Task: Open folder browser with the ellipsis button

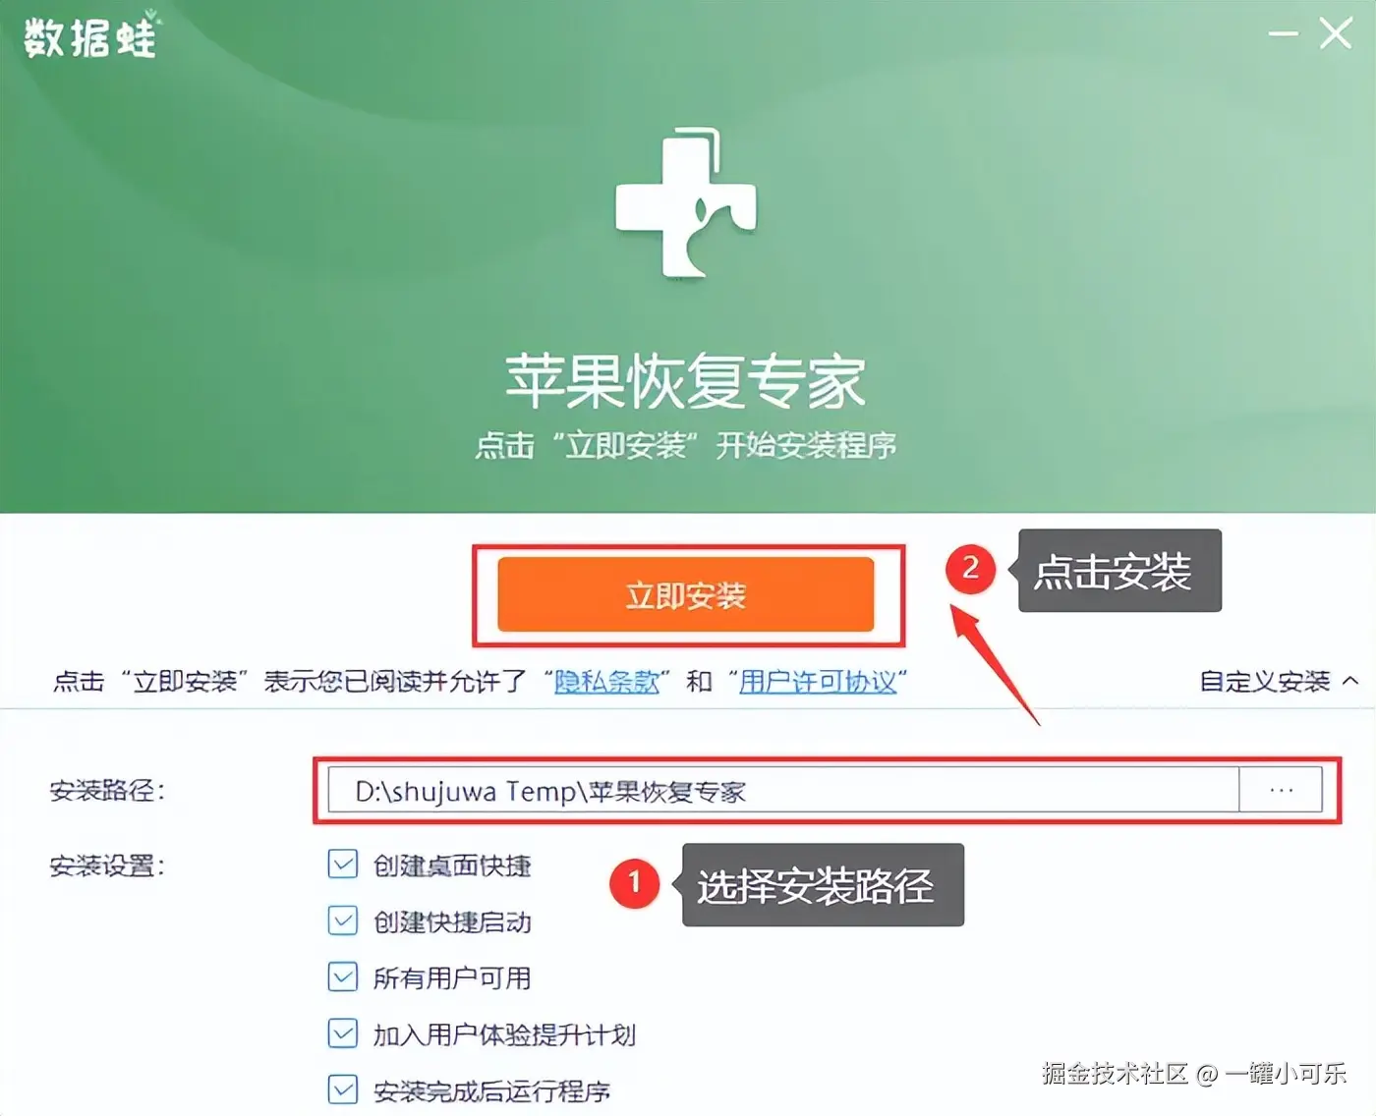Action: coord(1281,790)
